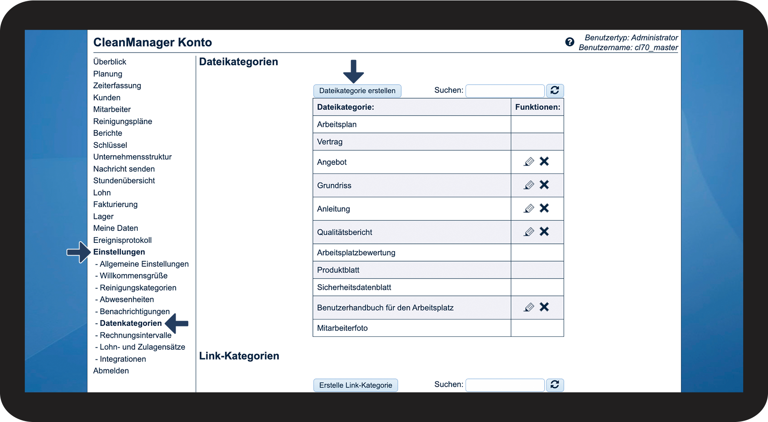Open Rechnungsintervalle
This screenshot has height=422, width=768.
136,336
